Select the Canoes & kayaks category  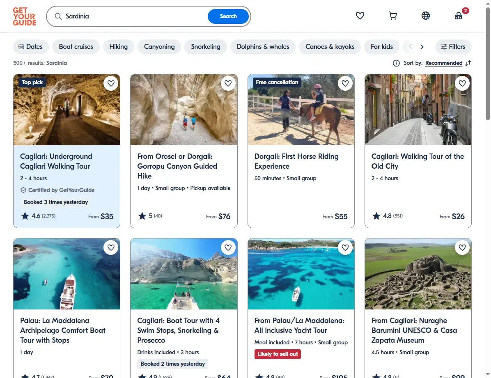330,47
